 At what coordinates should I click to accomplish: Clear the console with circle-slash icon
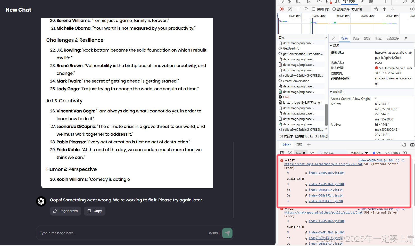point(290,153)
